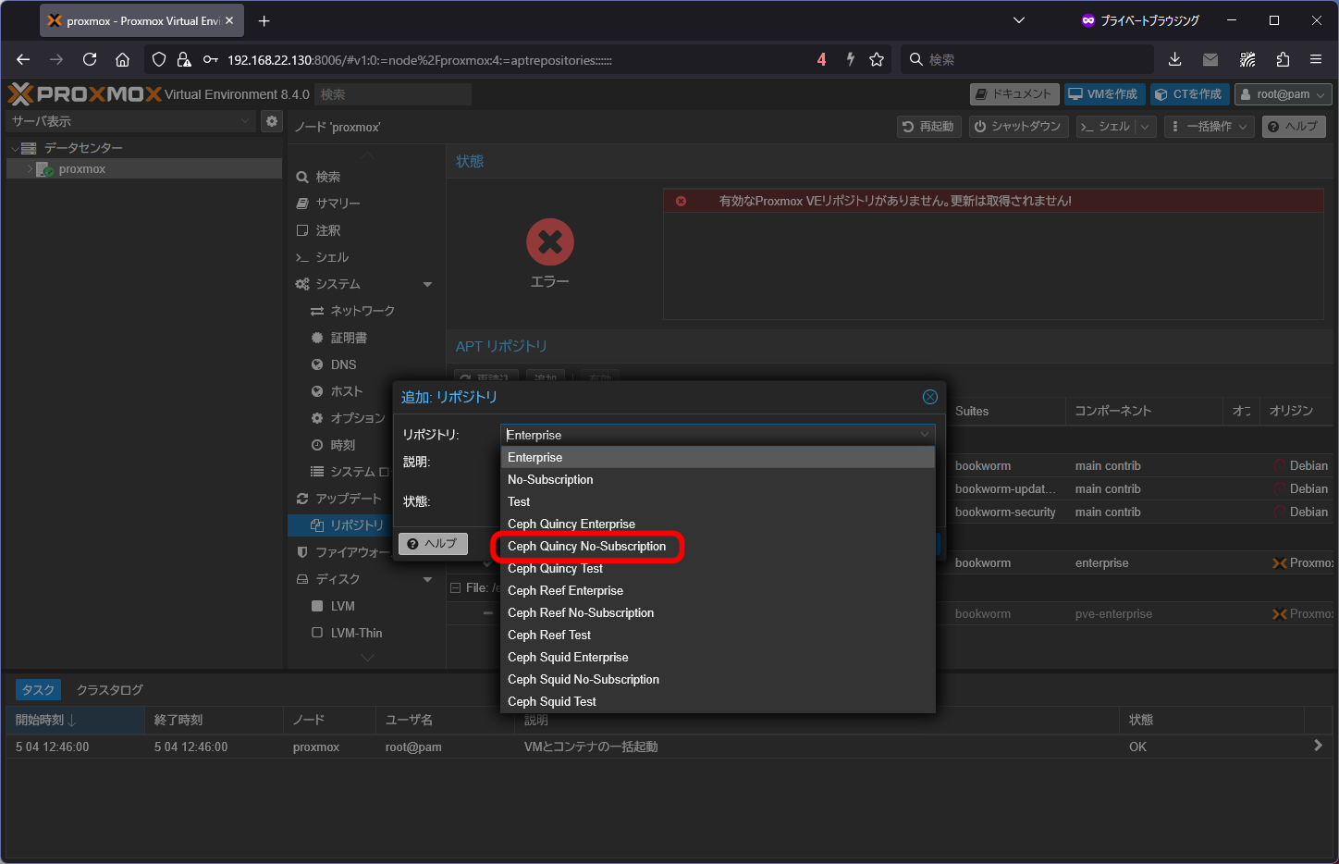This screenshot has height=864, width=1339.
Task: Open the browser hamburger menu
Action: click(1316, 59)
